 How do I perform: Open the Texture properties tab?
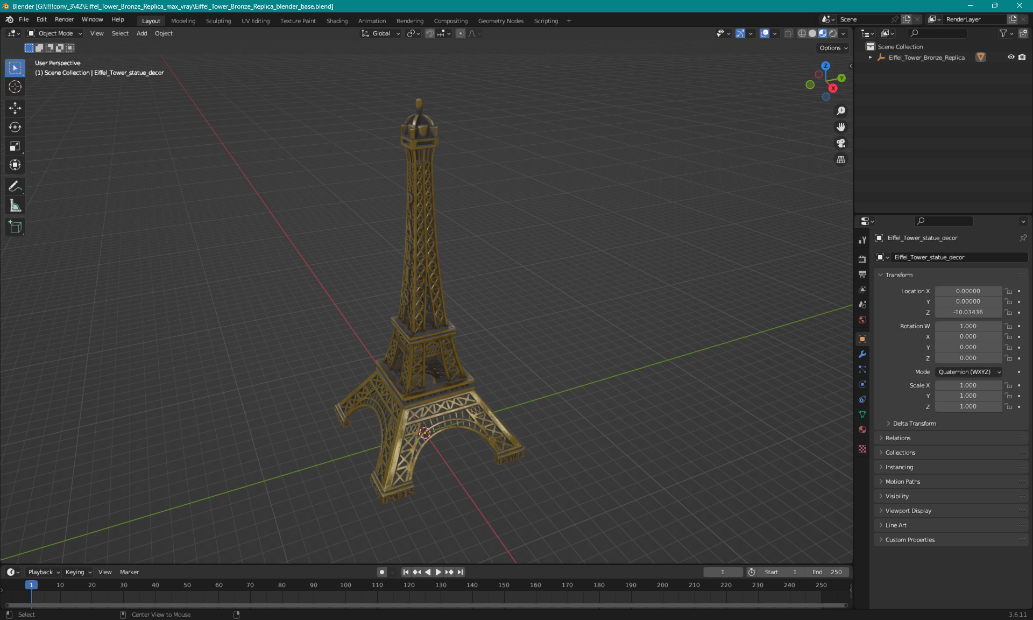[x=862, y=449]
